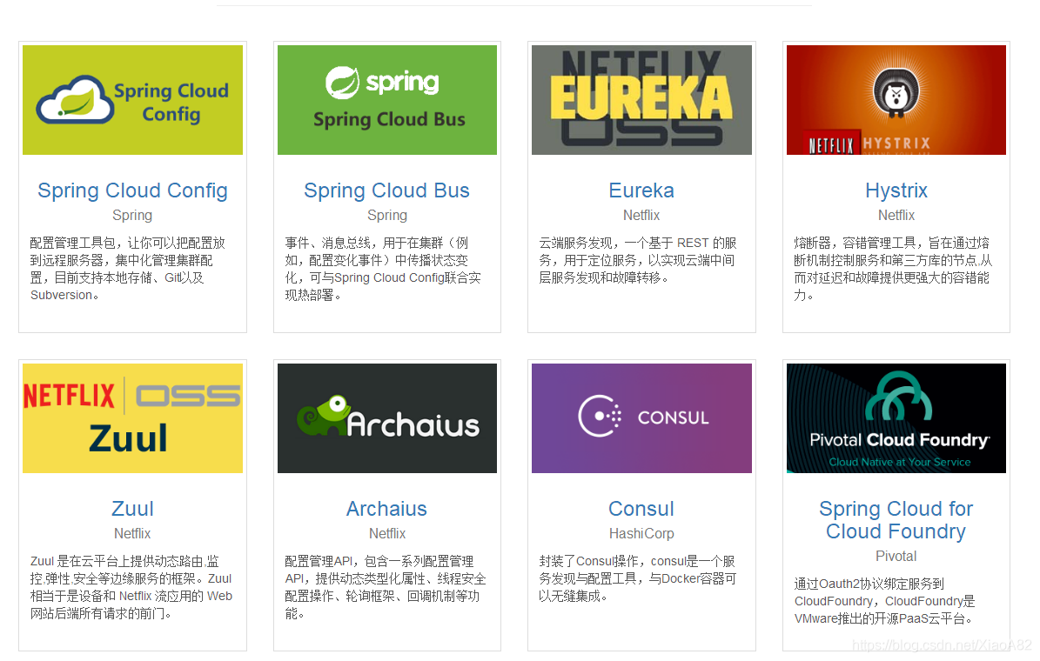The height and width of the screenshot is (661, 1040).
Task: Open the Spring Cloud for Cloud Foundry link
Action: [x=896, y=520]
